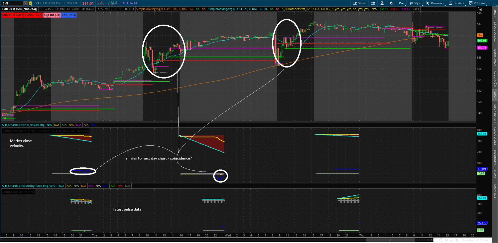Open the 15m timeframe dropdown

click(x=401, y=3)
